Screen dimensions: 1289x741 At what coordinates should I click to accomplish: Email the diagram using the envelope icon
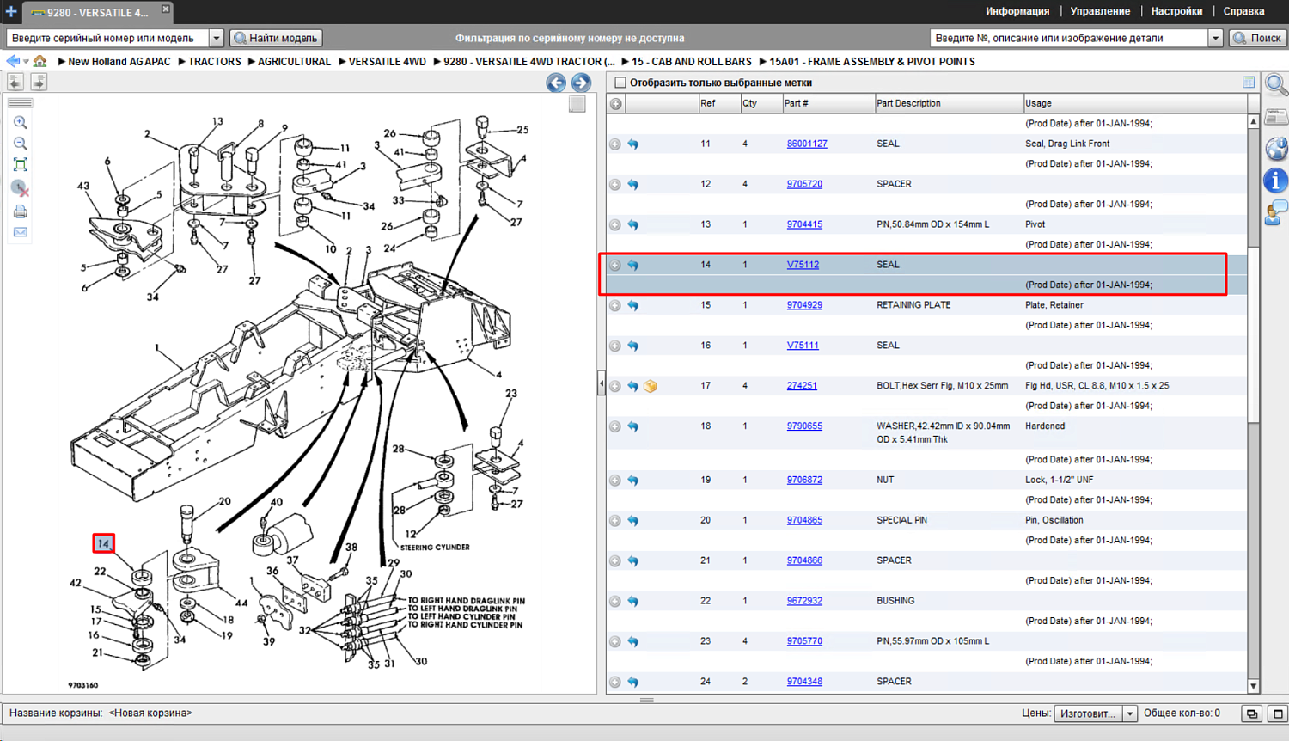coord(21,232)
